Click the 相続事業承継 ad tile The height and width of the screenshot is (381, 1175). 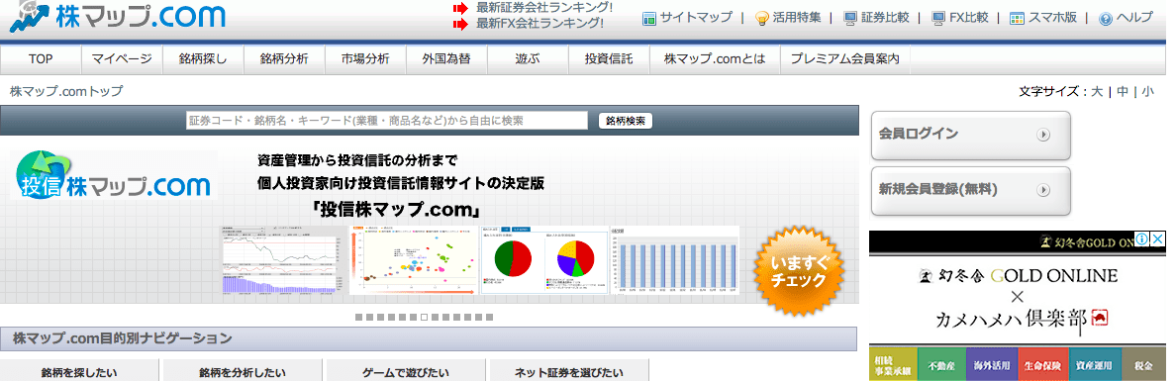pyautogui.click(x=893, y=364)
